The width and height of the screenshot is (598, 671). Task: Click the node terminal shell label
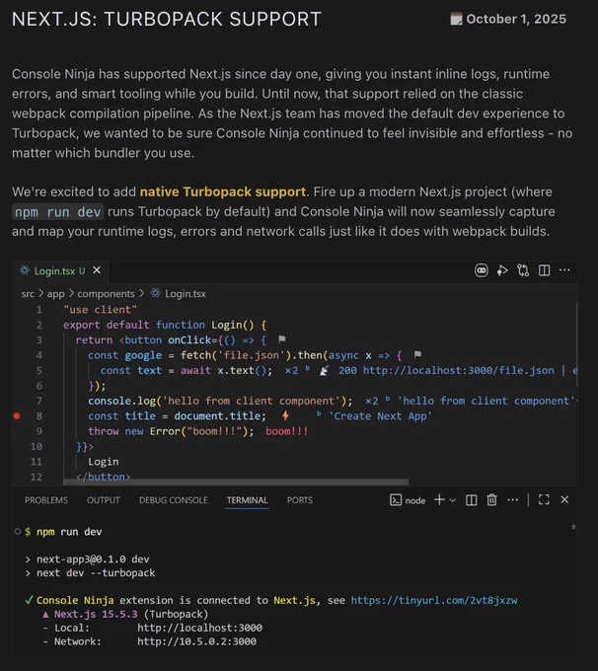pos(408,500)
